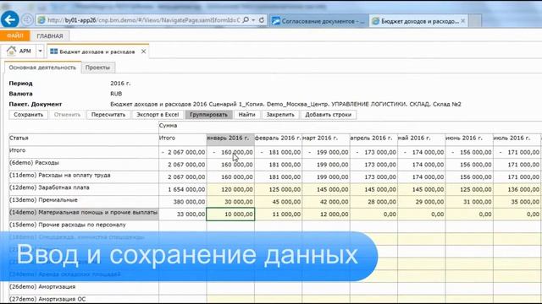The image size is (542, 304).
Task: Select row (15demo) Прочие расходы по персоналу
Action: [84, 226]
